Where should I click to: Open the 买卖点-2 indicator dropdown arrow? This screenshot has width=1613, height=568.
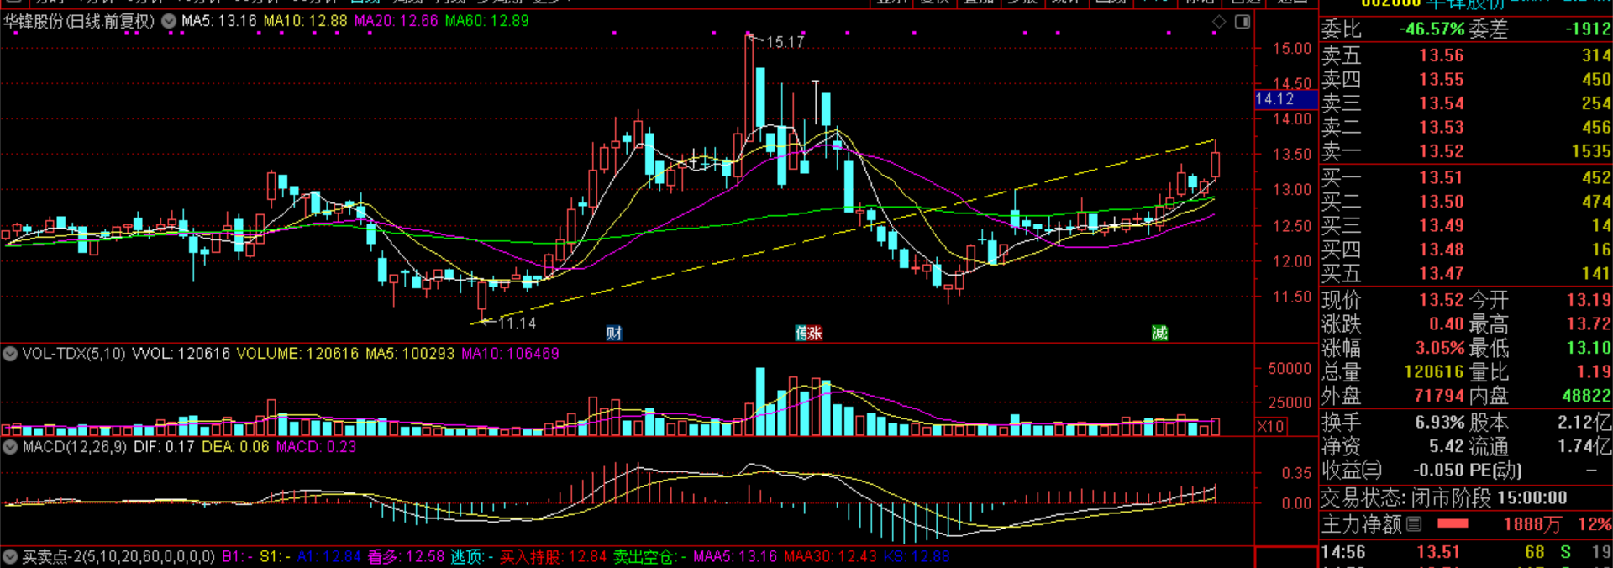(10, 556)
